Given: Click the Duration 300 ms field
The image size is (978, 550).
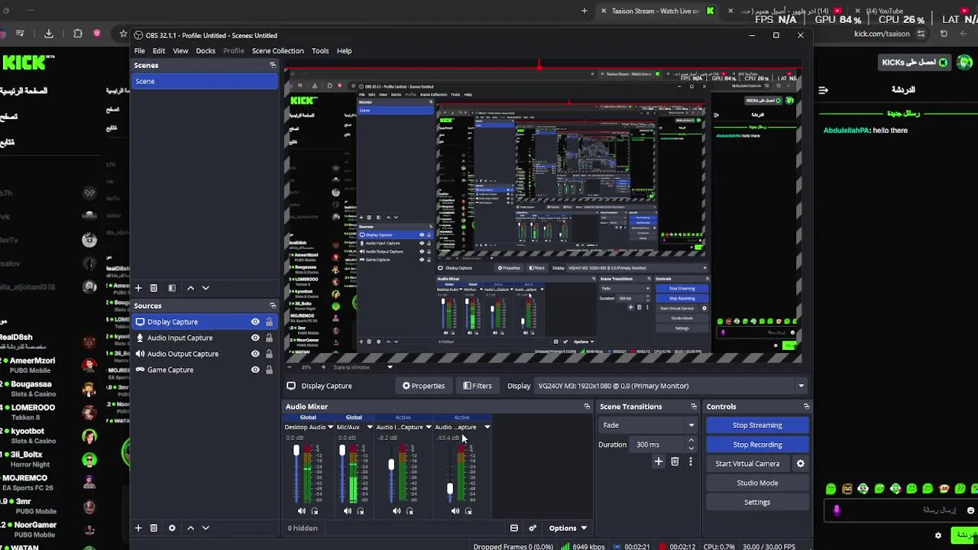Looking at the screenshot, I should pos(658,445).
